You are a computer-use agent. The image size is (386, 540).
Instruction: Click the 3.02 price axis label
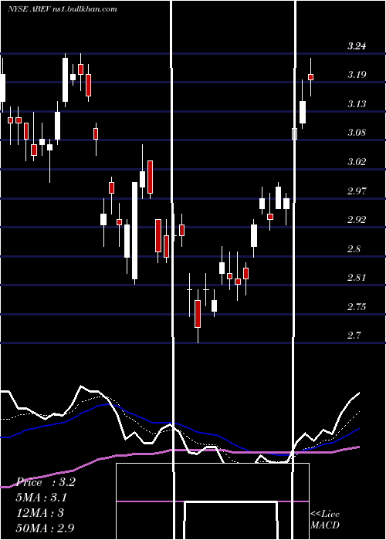[357, 161]
